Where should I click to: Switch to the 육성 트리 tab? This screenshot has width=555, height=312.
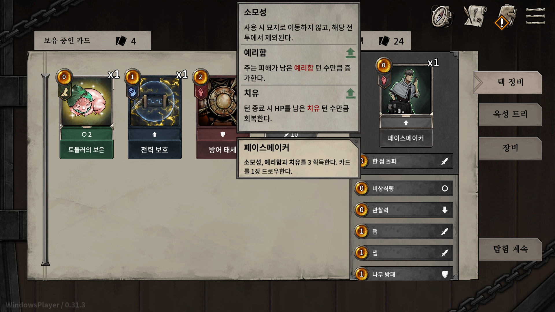click(510, 114)
